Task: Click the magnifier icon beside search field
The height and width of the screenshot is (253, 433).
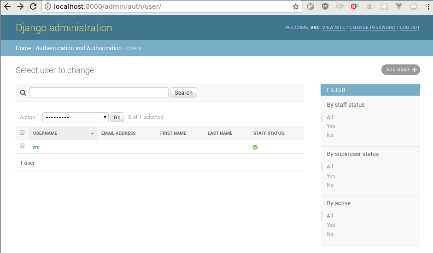Action: tap(23, 93)
